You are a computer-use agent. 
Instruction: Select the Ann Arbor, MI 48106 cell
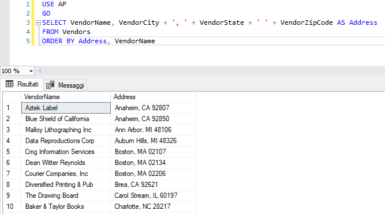153,130
